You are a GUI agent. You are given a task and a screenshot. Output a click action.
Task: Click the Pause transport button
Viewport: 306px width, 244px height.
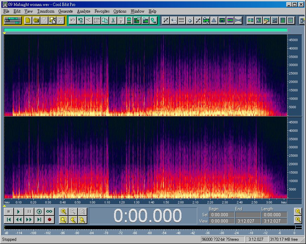click(x=29, y=212)
